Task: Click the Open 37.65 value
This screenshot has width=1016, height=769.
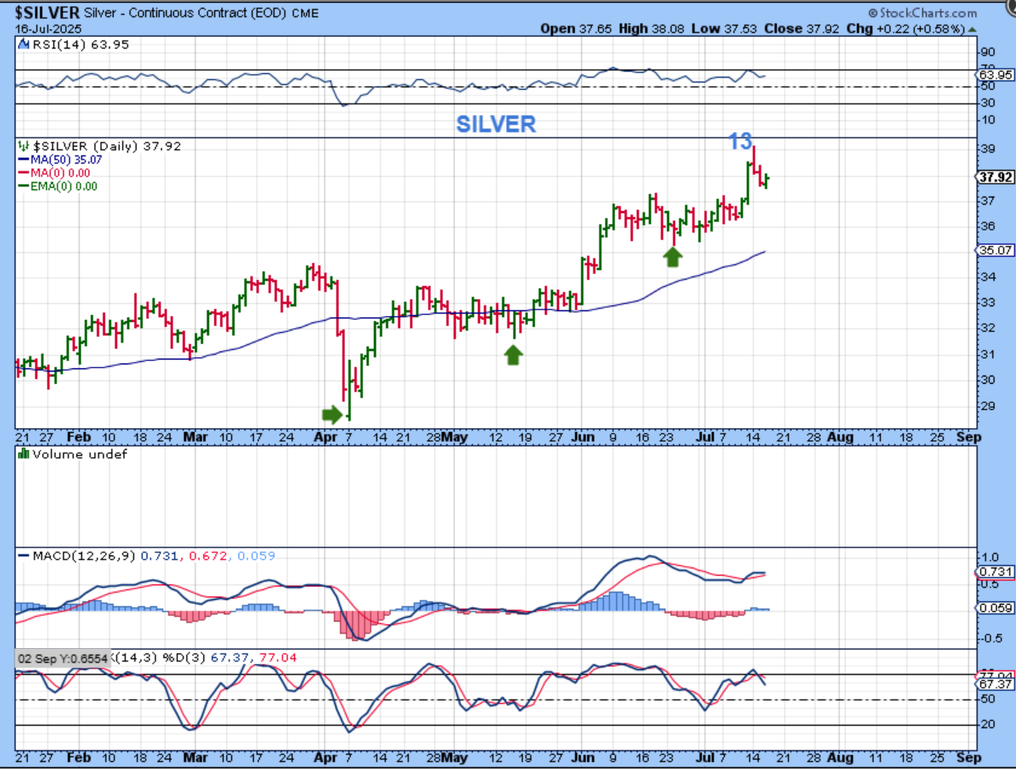Action: 577,28
